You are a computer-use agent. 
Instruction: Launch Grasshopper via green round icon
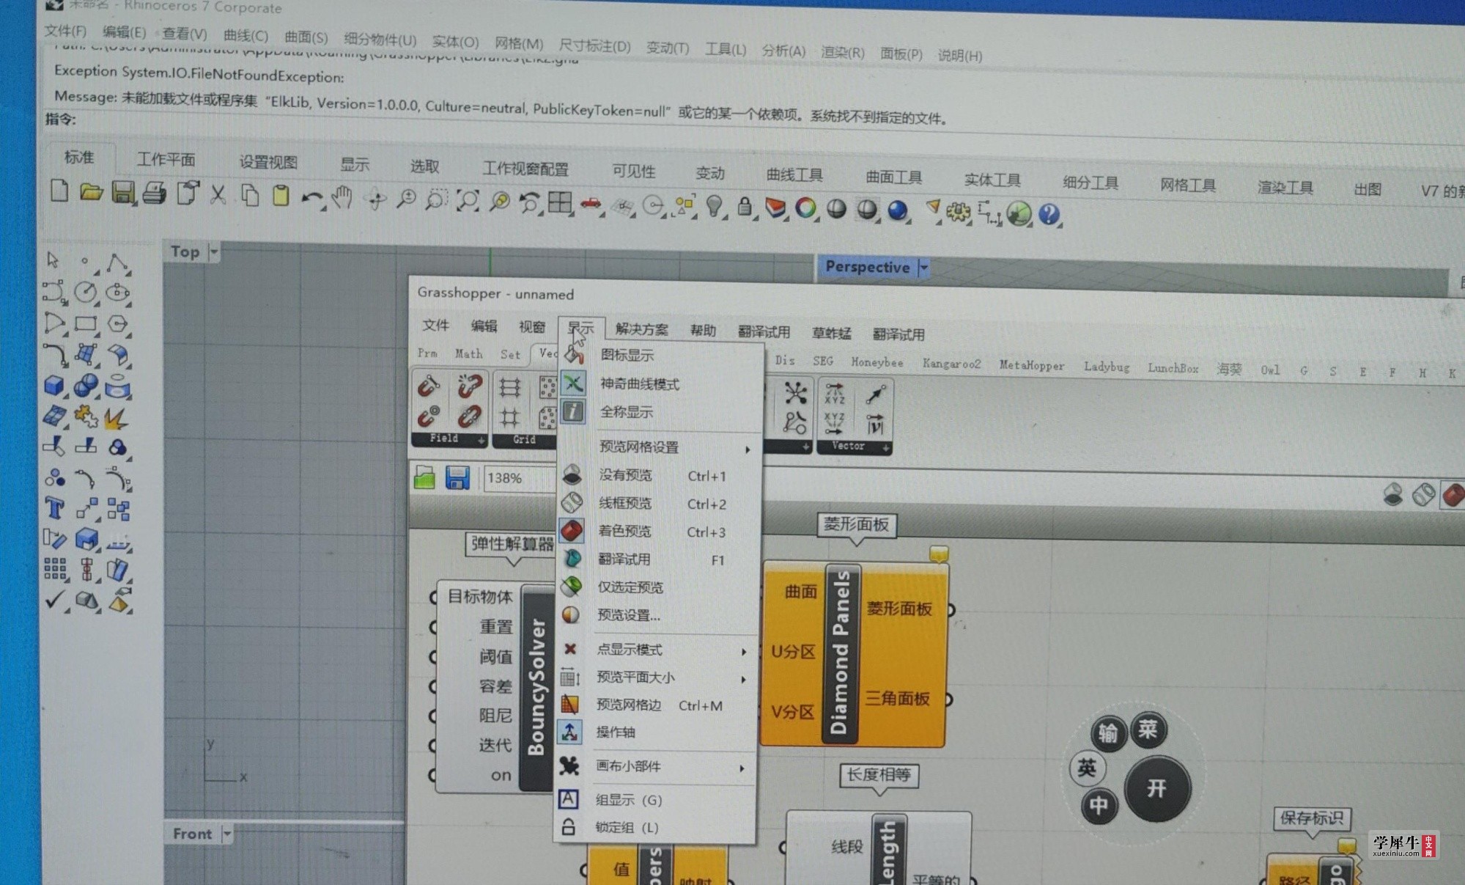click(x=1019, y=213)
